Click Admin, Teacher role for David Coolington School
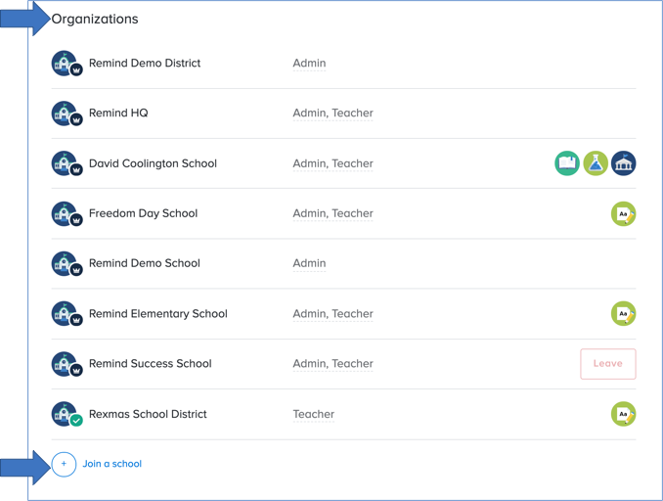The height and width of the screenshot is (501, 663). click(333, 163)
